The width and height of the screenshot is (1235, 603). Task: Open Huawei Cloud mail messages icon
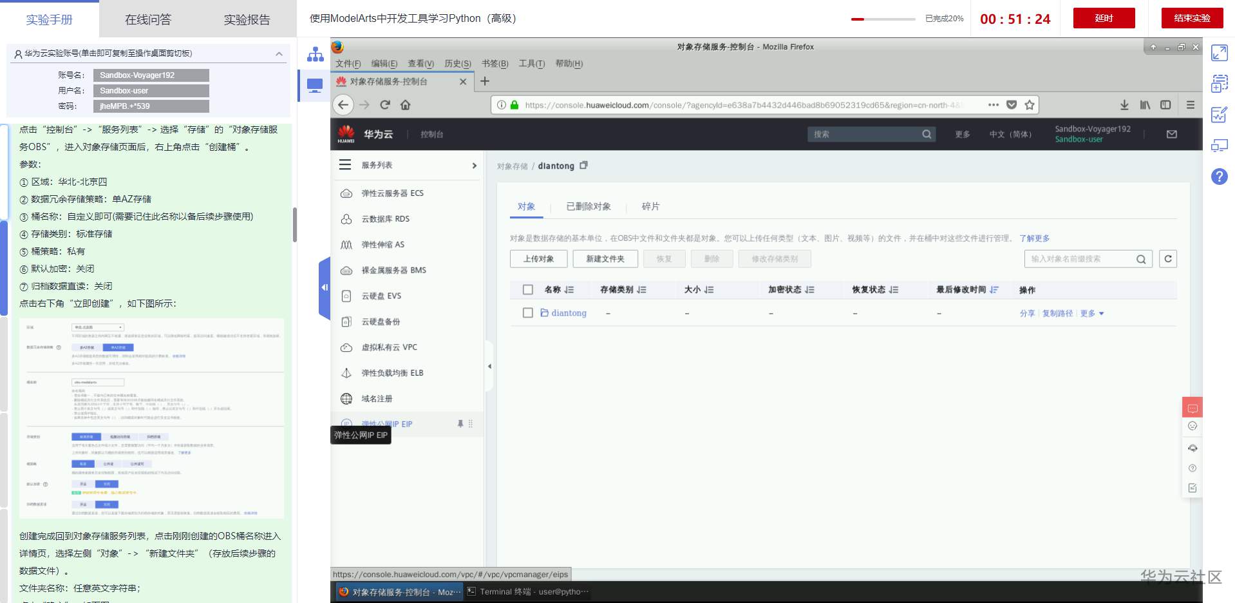[x=1172, y=134]
